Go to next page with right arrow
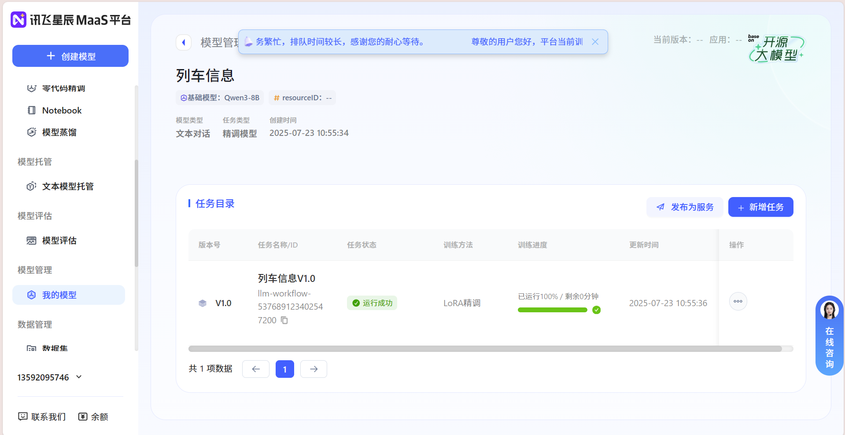 coord(314,369)
